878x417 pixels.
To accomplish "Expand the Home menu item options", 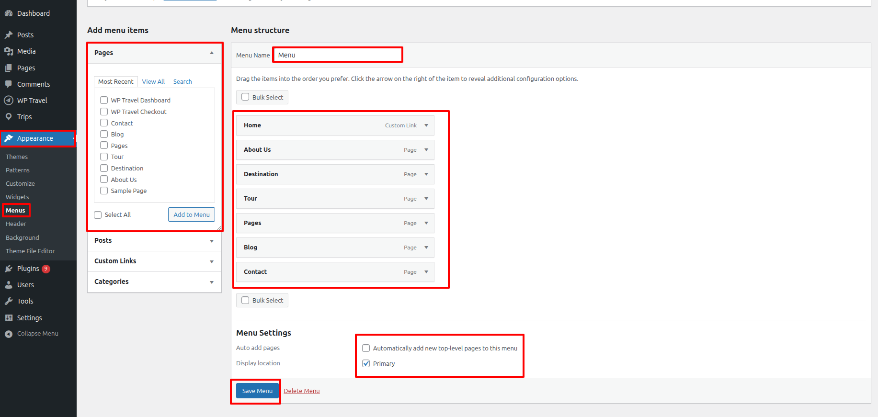I will point(426,125).
